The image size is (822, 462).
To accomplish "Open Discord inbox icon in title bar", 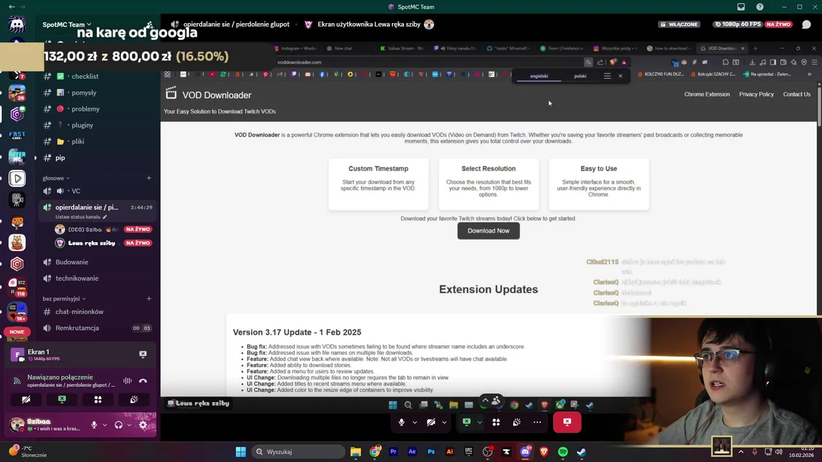I will click(741, 7).
